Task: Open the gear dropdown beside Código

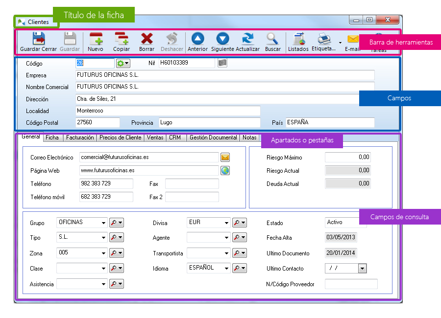Action: point(123,63)
